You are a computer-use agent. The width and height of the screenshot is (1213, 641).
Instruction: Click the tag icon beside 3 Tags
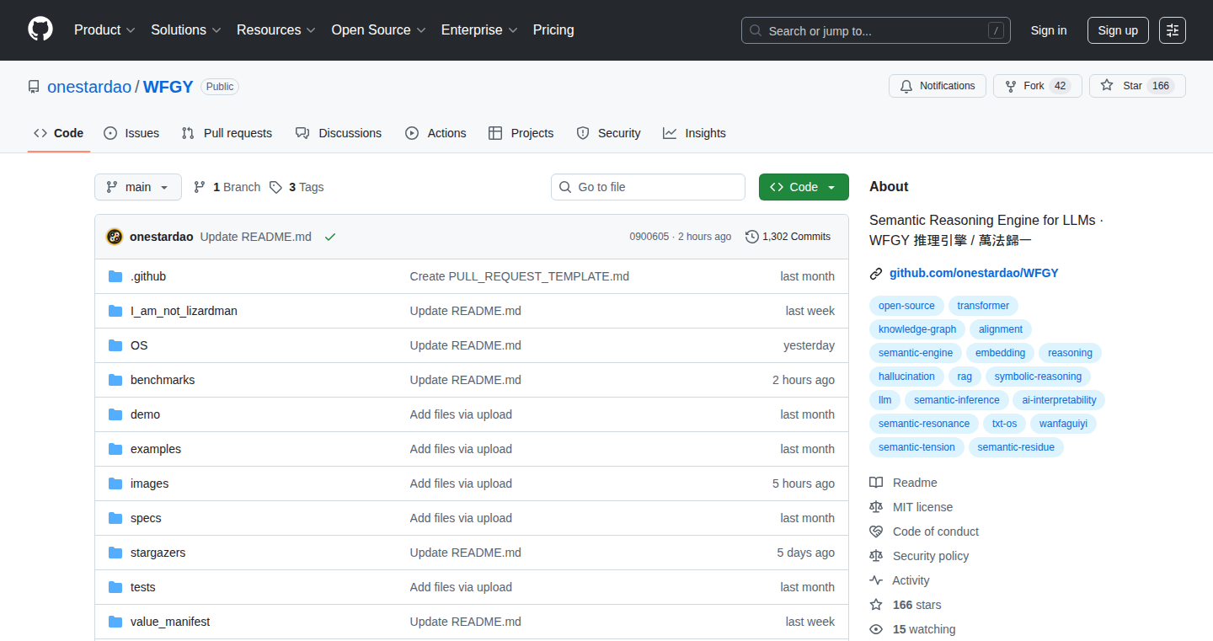point(275,187)
